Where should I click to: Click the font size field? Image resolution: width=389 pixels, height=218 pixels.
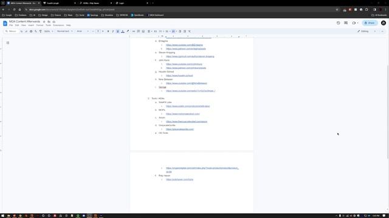(x=98, y=31)
